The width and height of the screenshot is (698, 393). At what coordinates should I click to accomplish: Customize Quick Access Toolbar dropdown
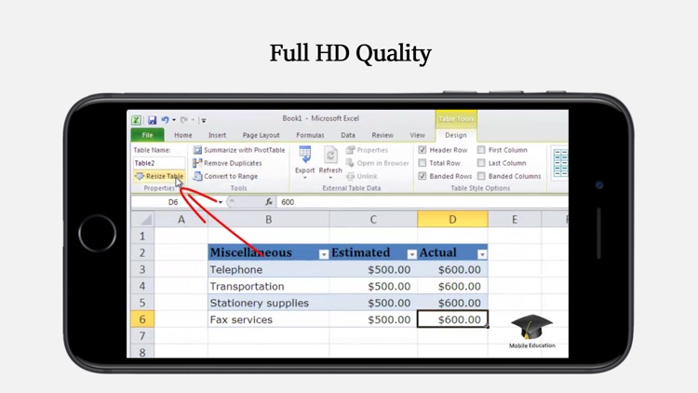pos(204,120)
